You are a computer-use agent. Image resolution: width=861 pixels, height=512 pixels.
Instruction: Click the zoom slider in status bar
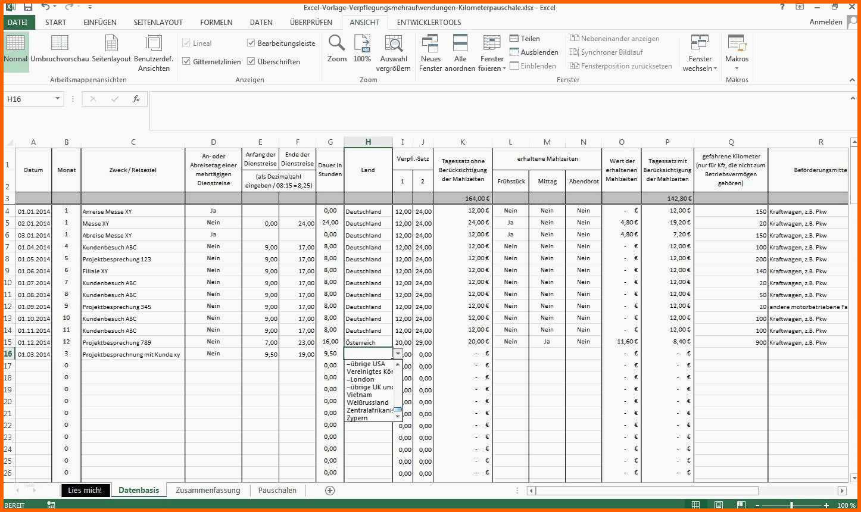coord(791,505)
